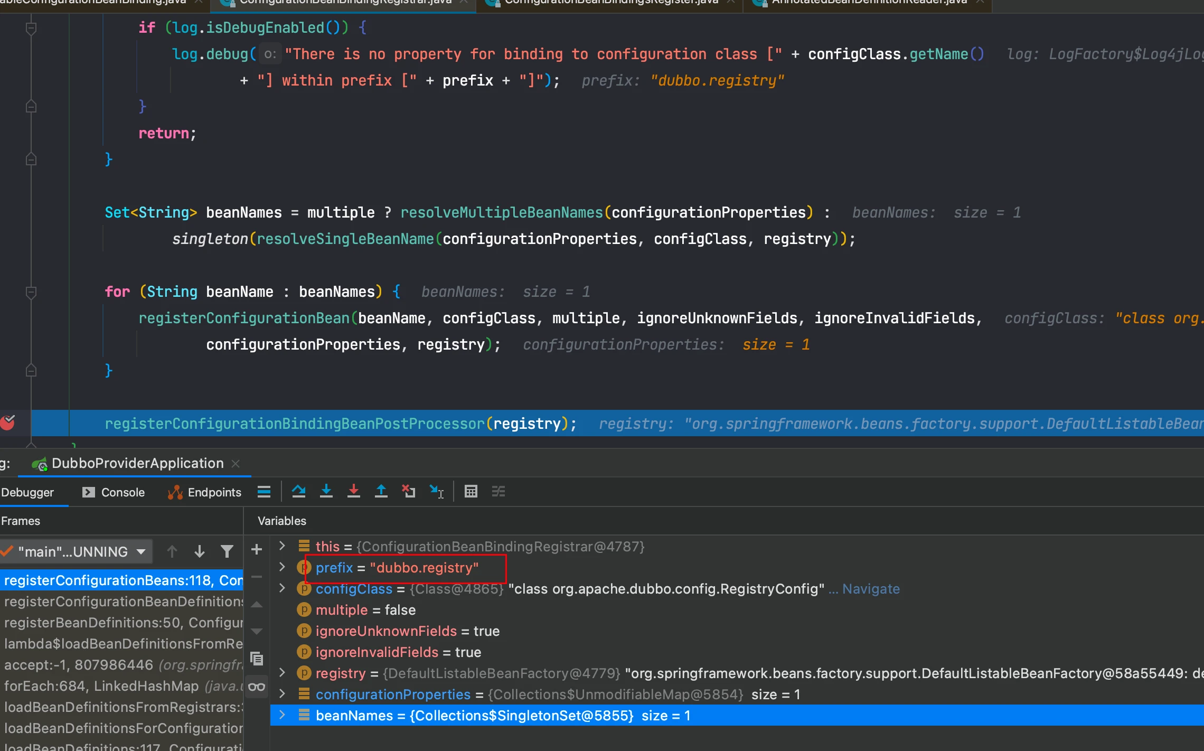Expand the configurationProperties variable node

point(282,693)
